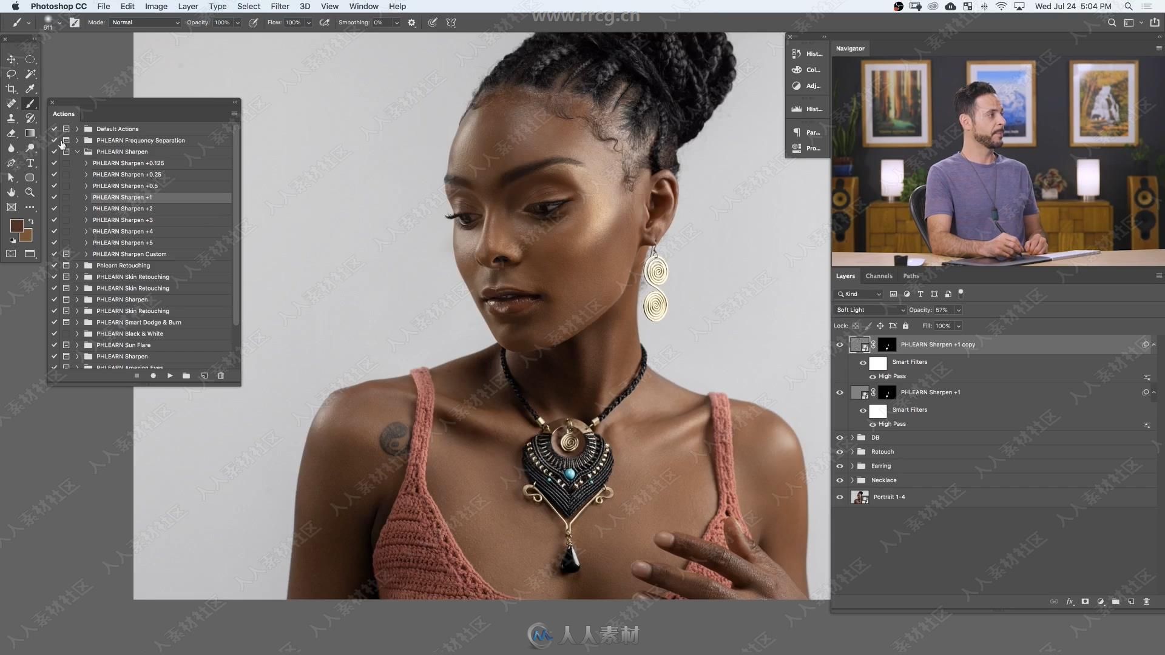
Task: Select the Brush tool in toolbar
Action: point(30,102)
